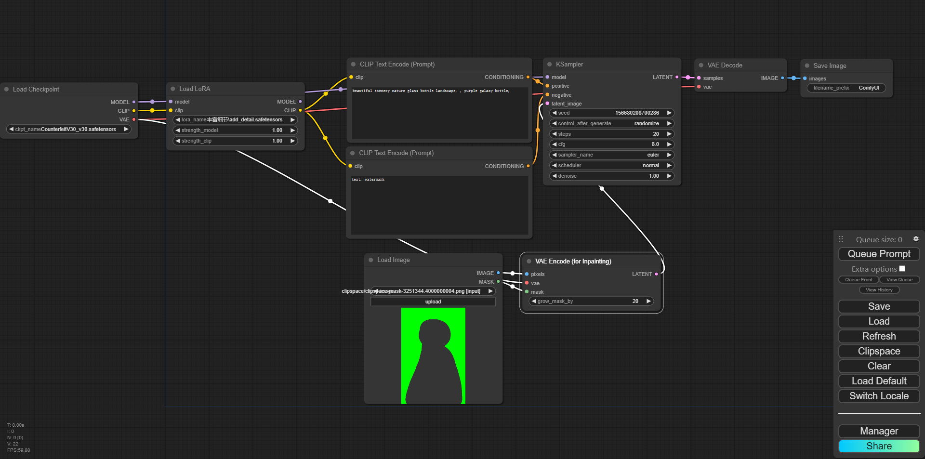Image resolution: width=925 pixels, height=459 pixels.
Task: Decrease strength_clip with the left arrow
Action: pos(178,141)
